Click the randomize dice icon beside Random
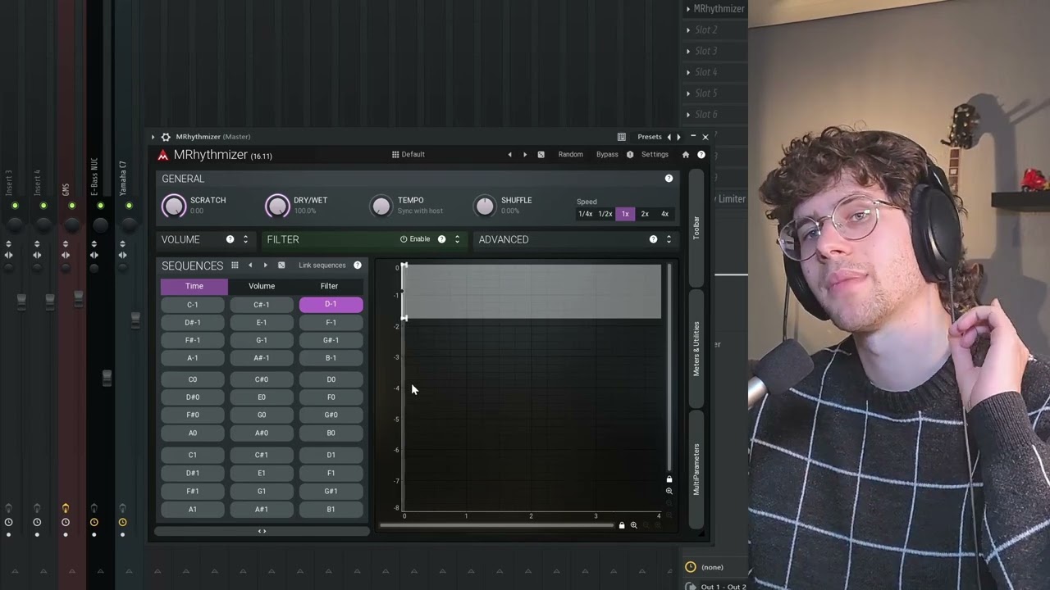This screenshot has width=1050, height=590. coord(541,154)
